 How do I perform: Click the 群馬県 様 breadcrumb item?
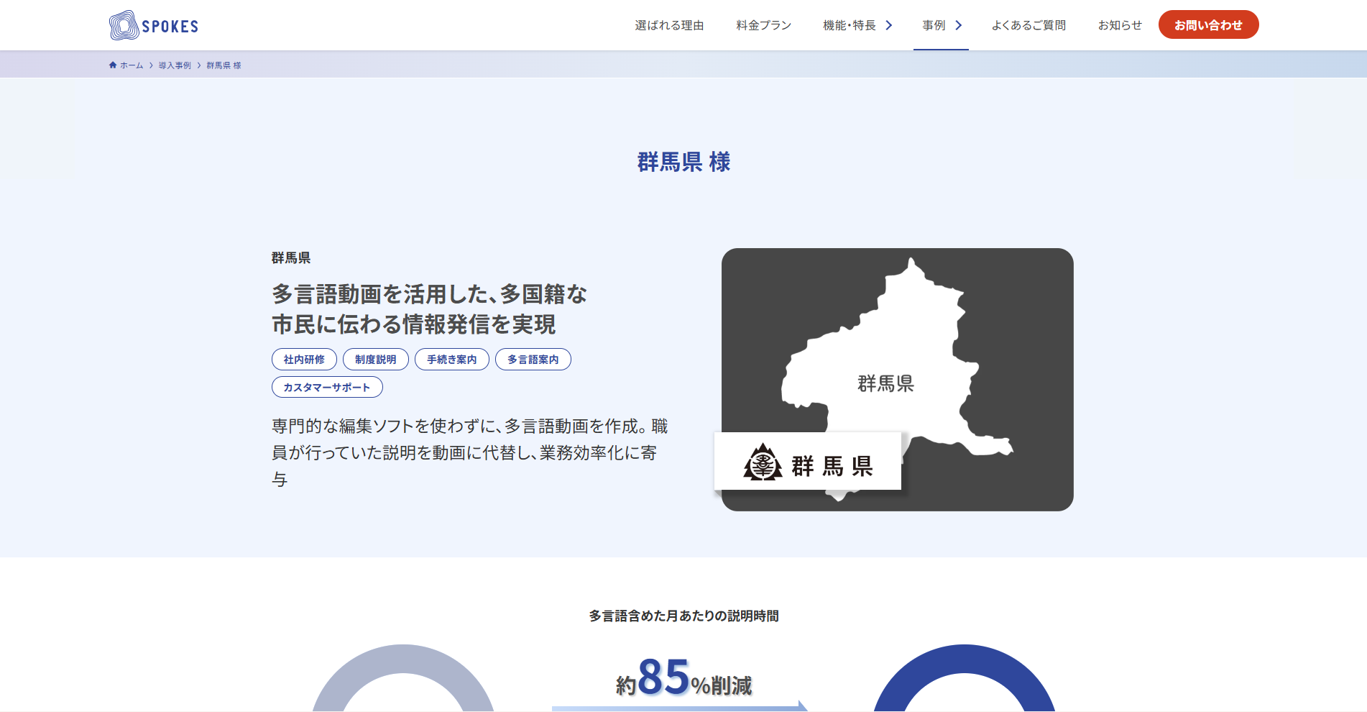tap(224, 65)
